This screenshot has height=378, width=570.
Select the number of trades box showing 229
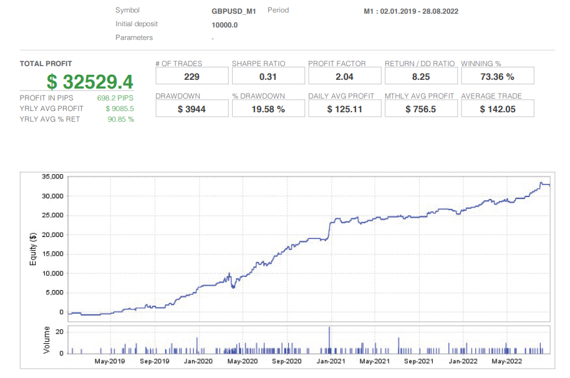coord(191,76)
